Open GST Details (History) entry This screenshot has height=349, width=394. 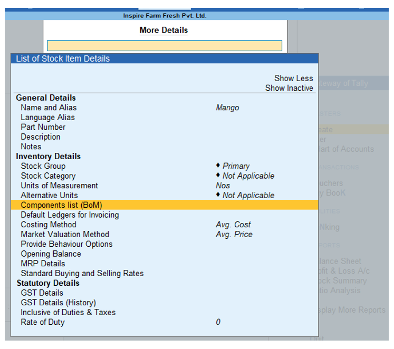tap(165, 303)
